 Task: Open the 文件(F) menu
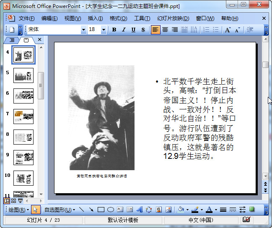[26, 18]
